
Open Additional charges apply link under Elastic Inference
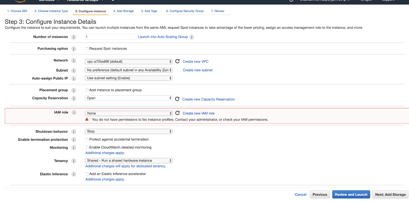pyautogui.click(x=105, y=179)
